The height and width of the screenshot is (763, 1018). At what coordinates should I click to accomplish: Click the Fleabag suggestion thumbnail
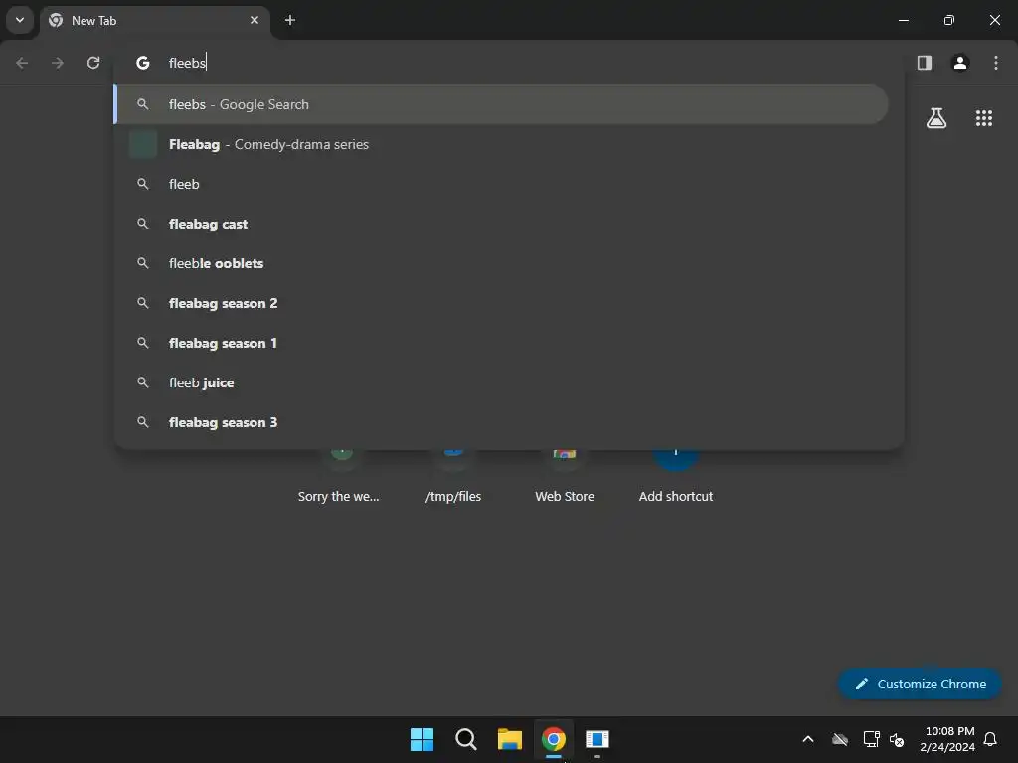[x=143, y=144]
